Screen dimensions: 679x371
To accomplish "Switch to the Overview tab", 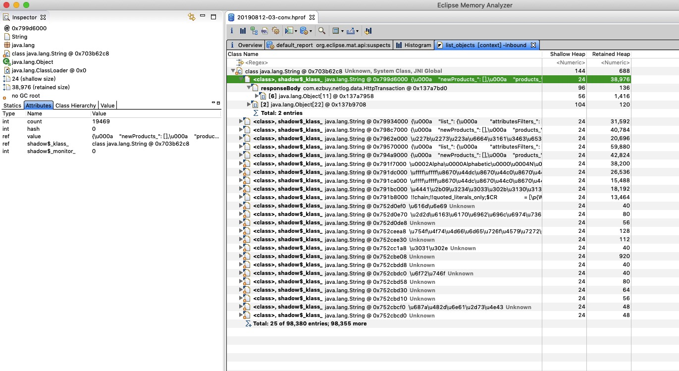I will click(246, 45).
